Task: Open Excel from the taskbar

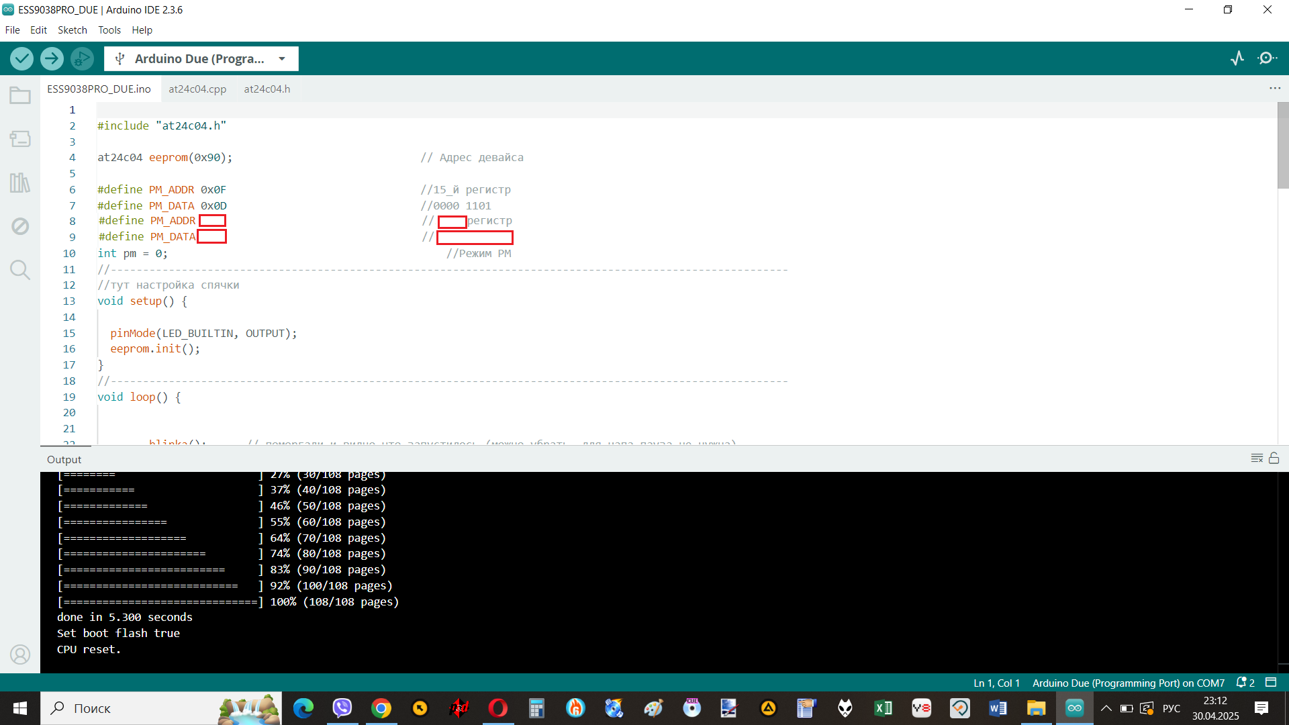Action: [884, 708]
